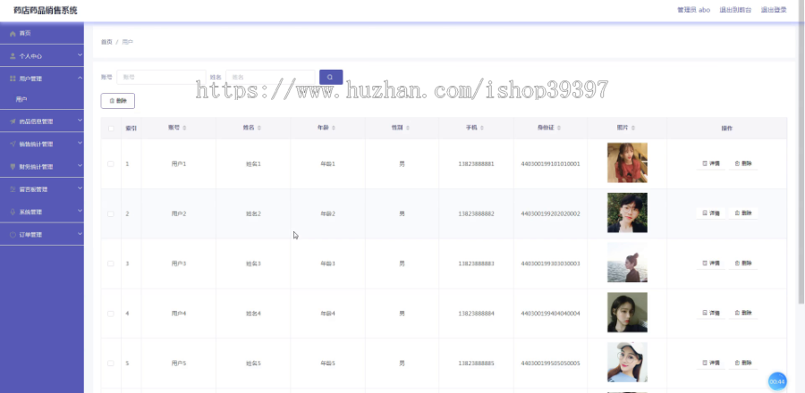Open 详情 for row 用户3
805x393 pixels.
pyautogui.click(x=711, y=263)
